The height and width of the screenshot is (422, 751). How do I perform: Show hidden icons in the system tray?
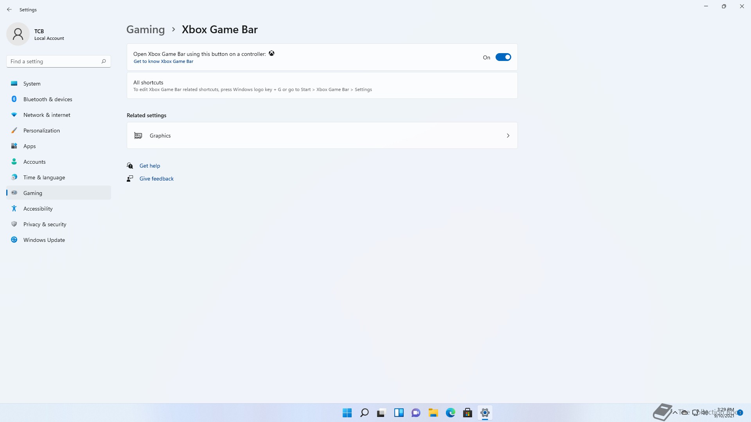click(675, 413)
